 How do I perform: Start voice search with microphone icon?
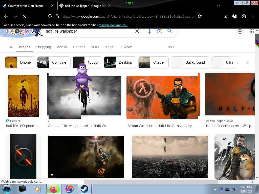[x=149, y=31]
